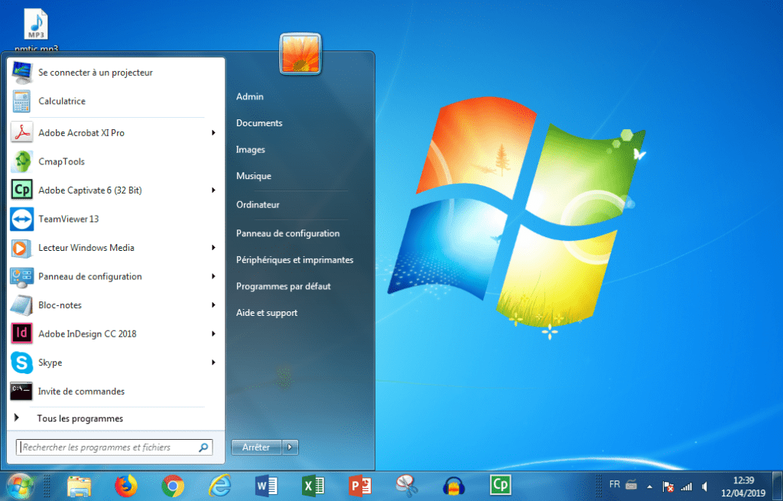This screenshot has width=783, height=501.
Task: Check the network signal icon in tray
Action: click(x=687, y=486)
